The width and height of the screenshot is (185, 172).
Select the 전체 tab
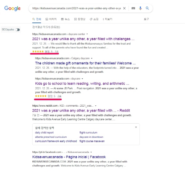[x=37, y=19]
